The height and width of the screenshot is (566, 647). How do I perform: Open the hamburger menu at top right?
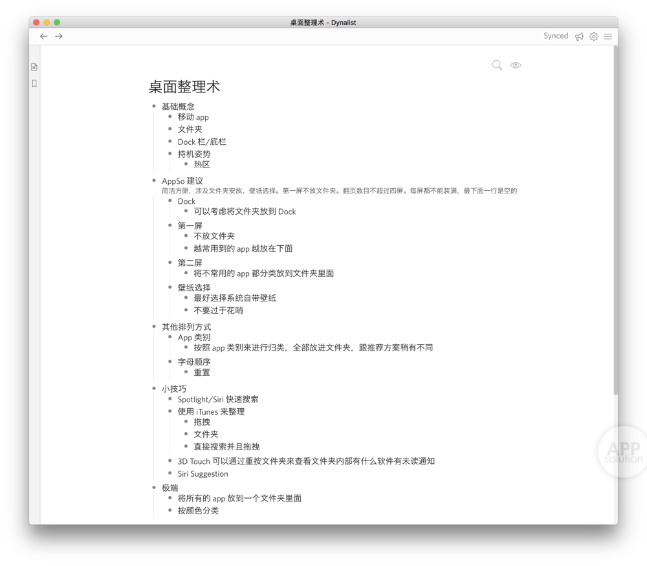tap(608, 37)
